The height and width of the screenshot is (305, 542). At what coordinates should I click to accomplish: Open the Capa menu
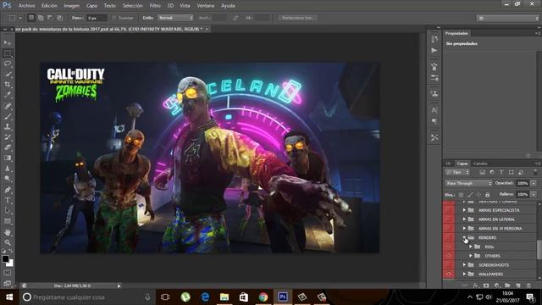coord(91,6)
